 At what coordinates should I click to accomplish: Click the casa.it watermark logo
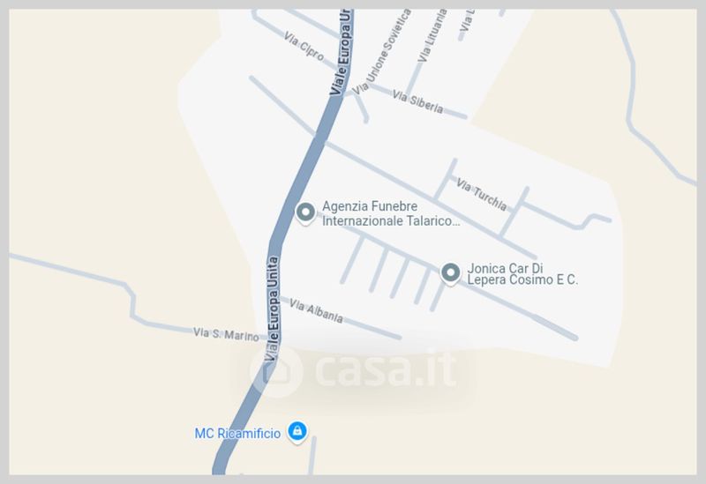(354, 370)
